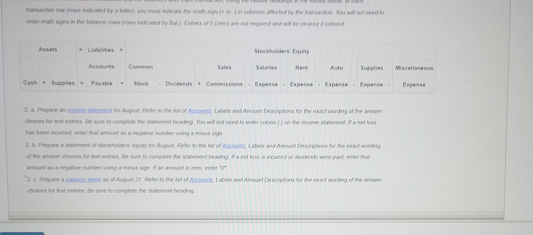Click the Assets heading in the table

coord(48,49)
